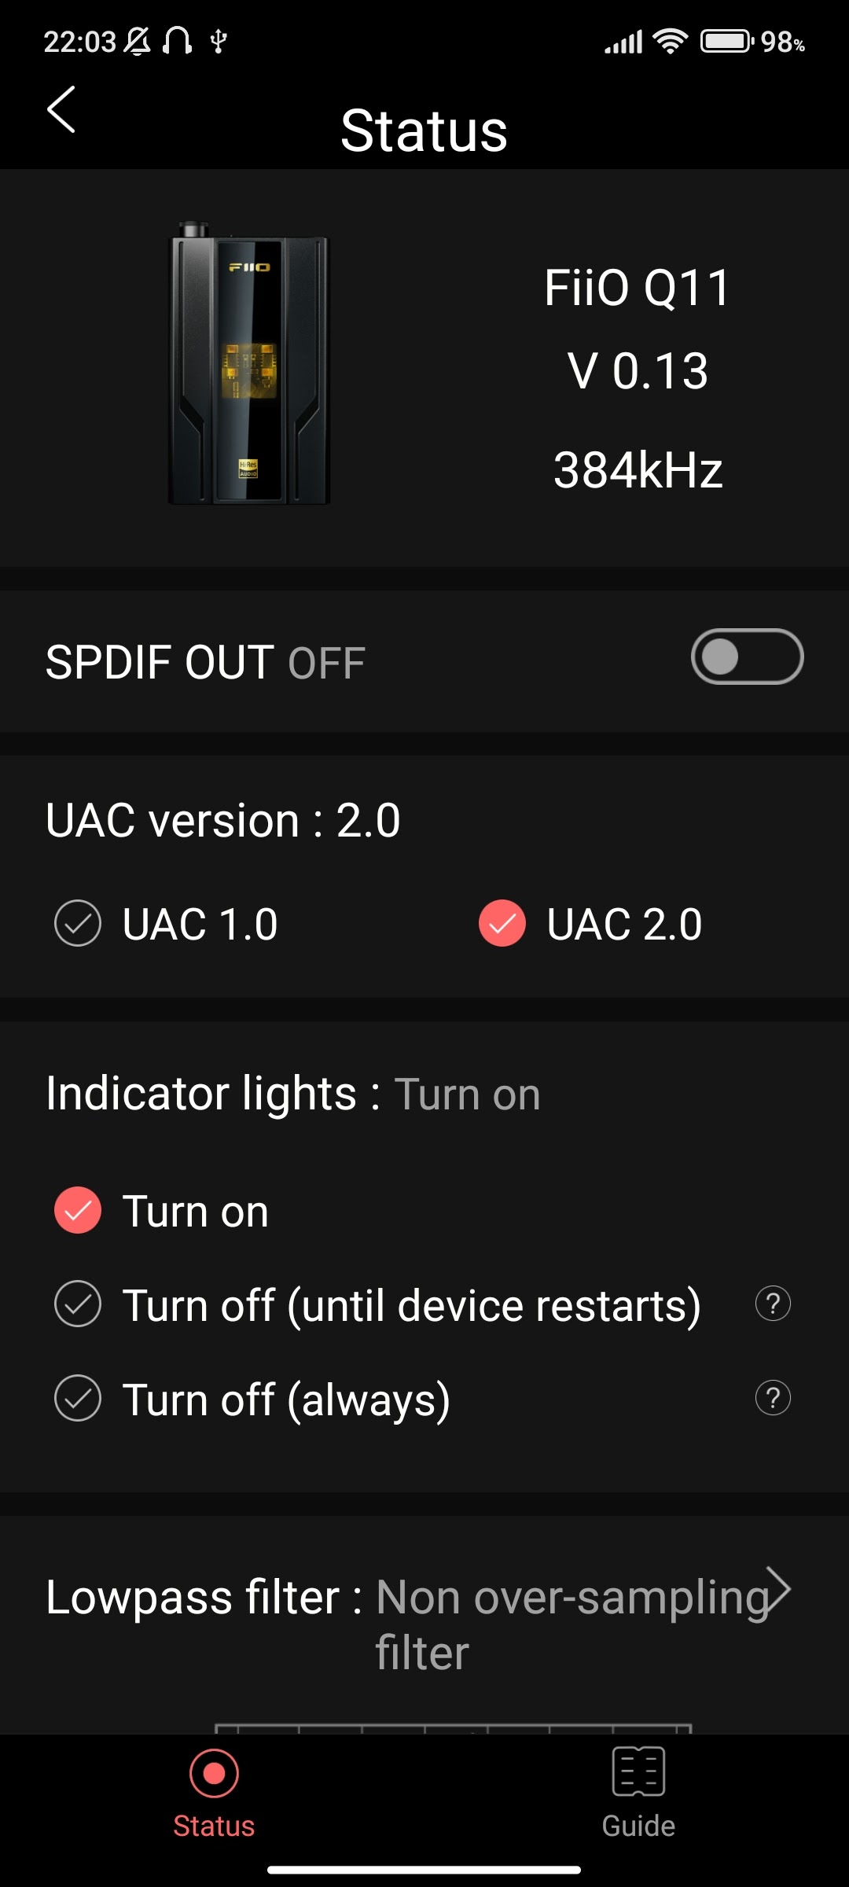Toggle the SPDIF OUT switch
Screen dimensions: 849x1887
(x=747, y=657)
